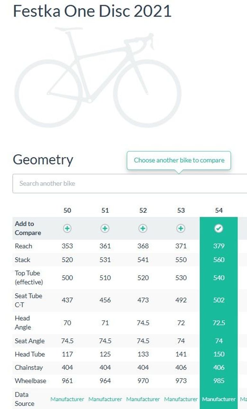The width and height of the screenshot is (247, 409).
Task: Open Manufacturer link in highlighted 54 column
Action: [x=218, y=399]
